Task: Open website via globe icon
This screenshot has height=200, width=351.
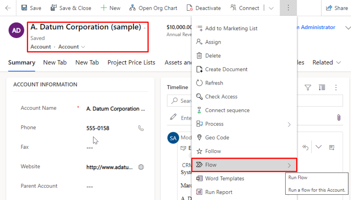Action: [141, 167]
